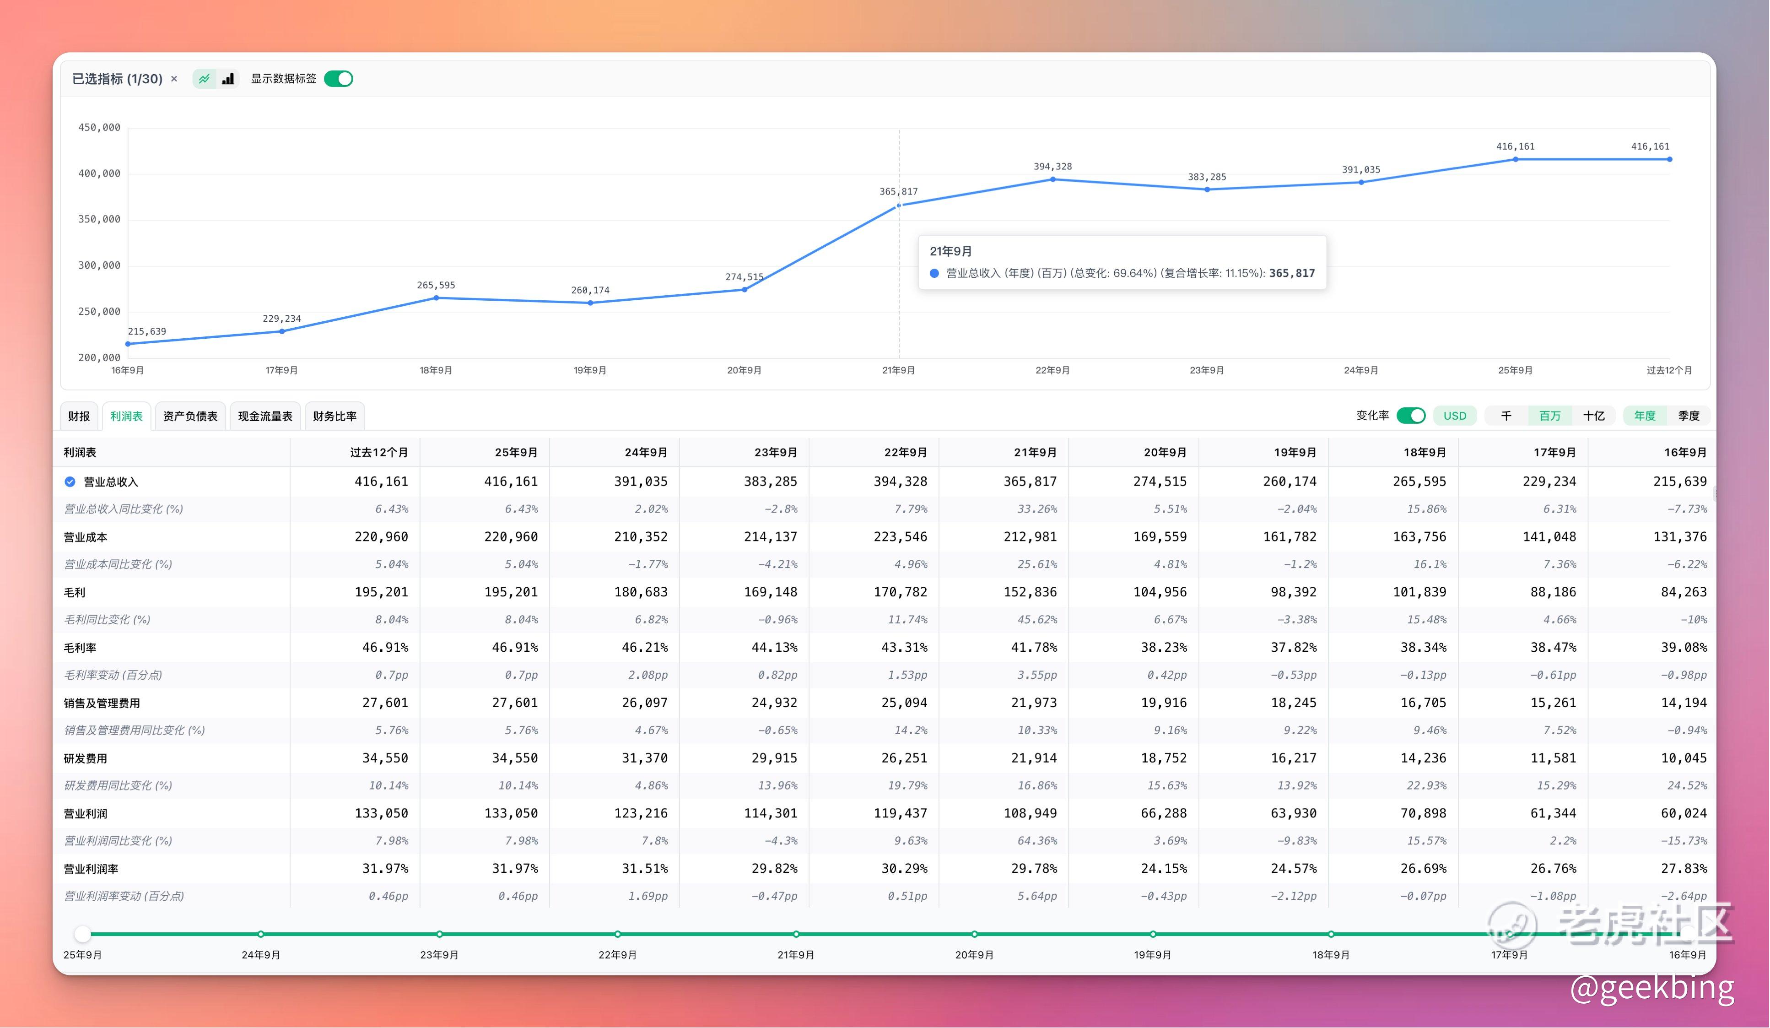Toggle the 显示数据标签 switch
This screenshot has height=1028, width=1770.
[x=339, y=79]
